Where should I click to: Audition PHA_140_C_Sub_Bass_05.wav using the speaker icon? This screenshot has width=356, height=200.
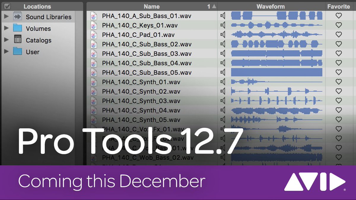223,73
